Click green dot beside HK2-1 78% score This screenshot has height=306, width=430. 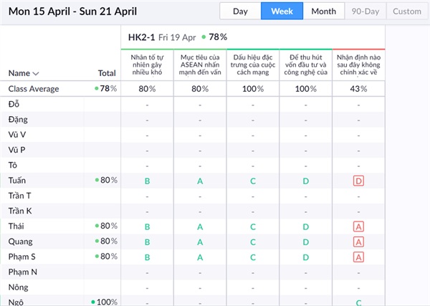pyautogui.click(x=204, y=37)
